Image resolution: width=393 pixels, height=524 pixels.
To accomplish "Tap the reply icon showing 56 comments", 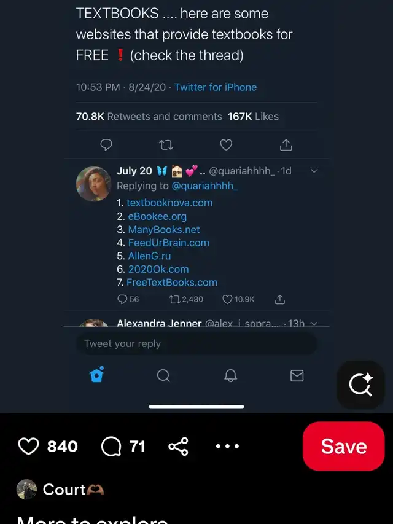I will 122,299.
